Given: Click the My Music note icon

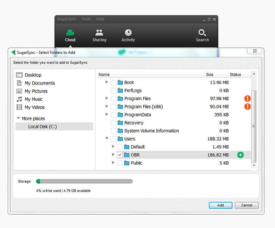Looking at the screenshot, I should (x=19, y=99).
